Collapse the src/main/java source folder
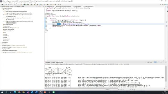 click(x=2, y=10)
